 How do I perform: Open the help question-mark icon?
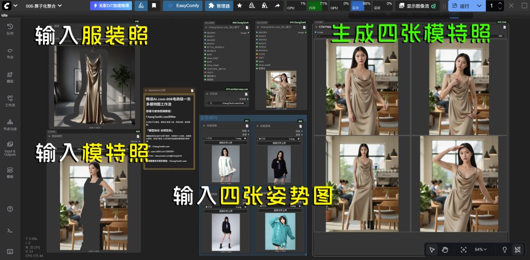10,209
